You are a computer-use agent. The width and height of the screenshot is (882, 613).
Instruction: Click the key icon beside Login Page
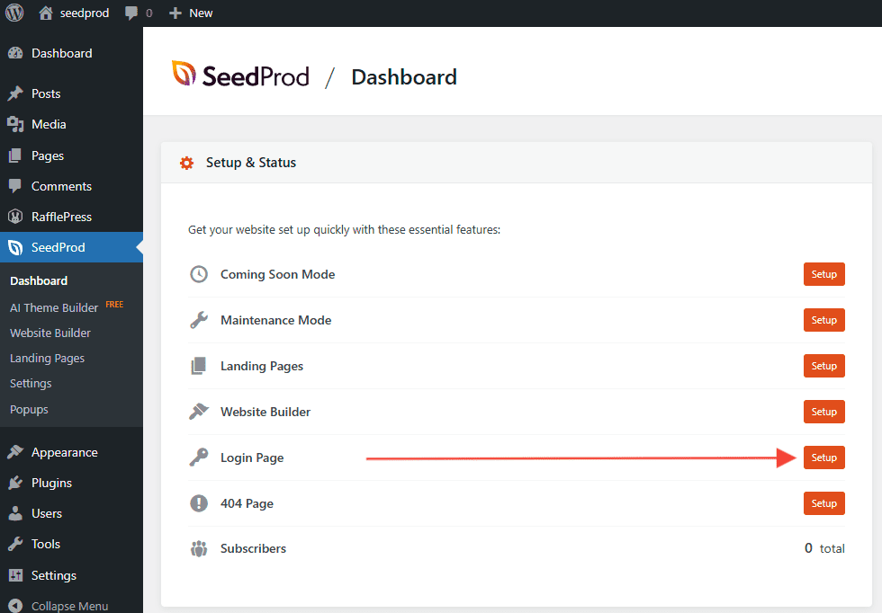(x=198, y=458)
